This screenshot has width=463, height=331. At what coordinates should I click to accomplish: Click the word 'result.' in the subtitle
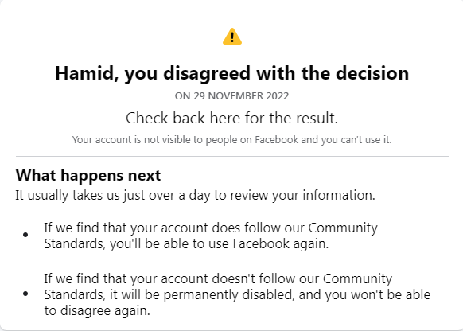317,118
